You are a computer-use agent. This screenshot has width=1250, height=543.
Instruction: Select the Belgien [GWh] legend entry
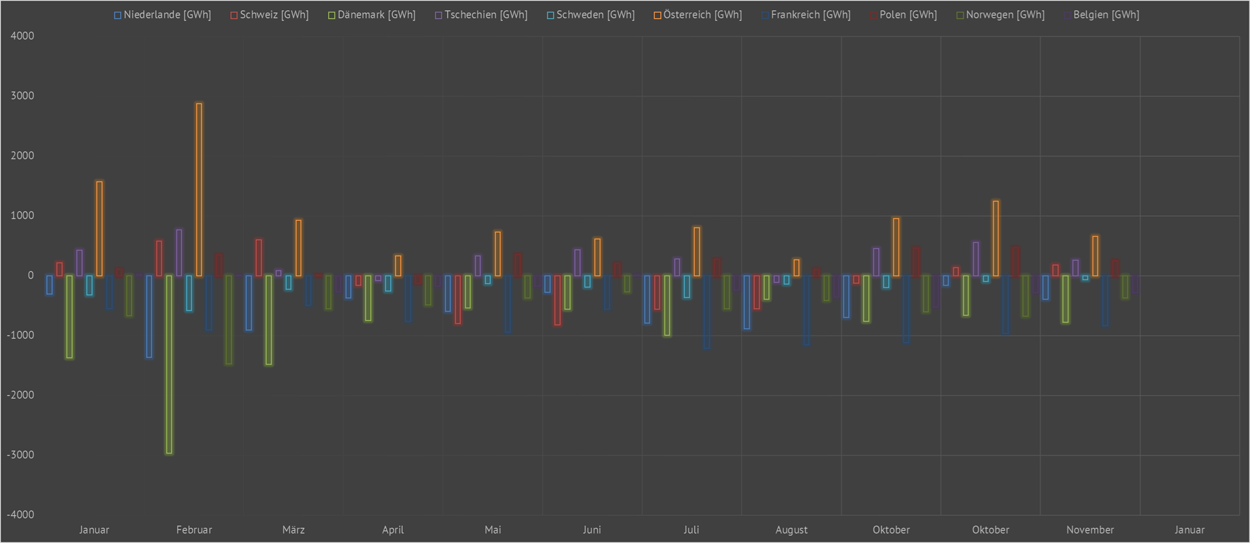1105,15
